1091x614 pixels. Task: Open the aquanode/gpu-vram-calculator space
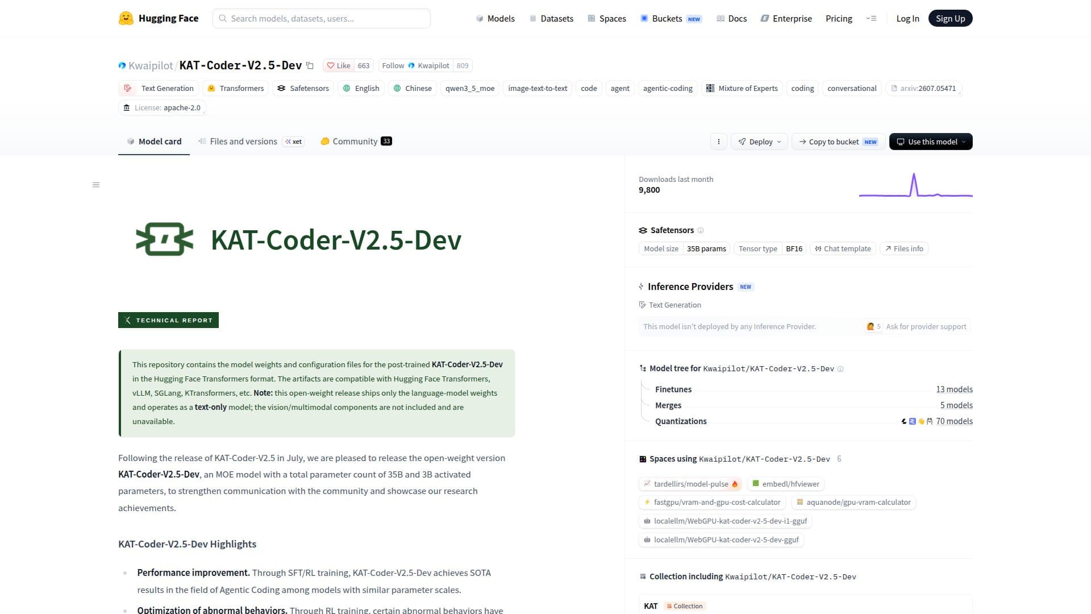[x=853, y=503]
